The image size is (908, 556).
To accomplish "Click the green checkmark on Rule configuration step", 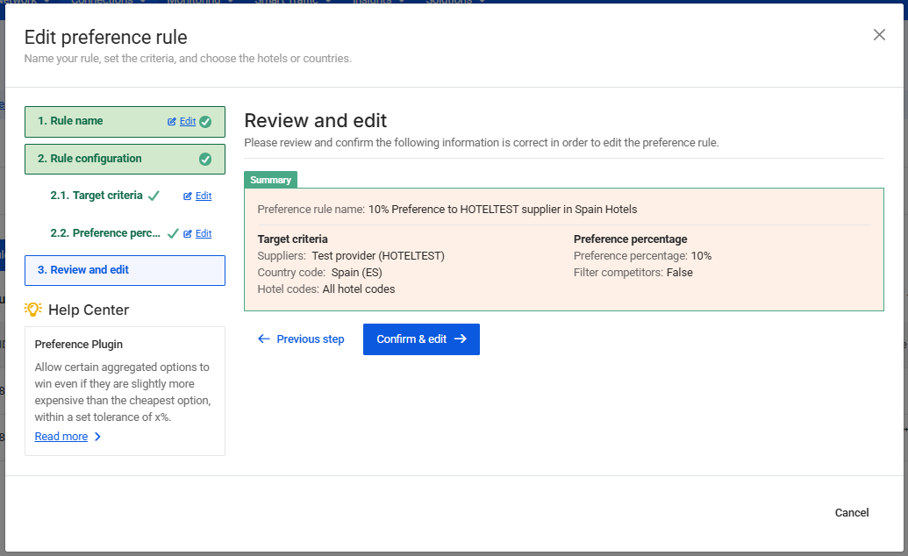I will tap(205, 160).
